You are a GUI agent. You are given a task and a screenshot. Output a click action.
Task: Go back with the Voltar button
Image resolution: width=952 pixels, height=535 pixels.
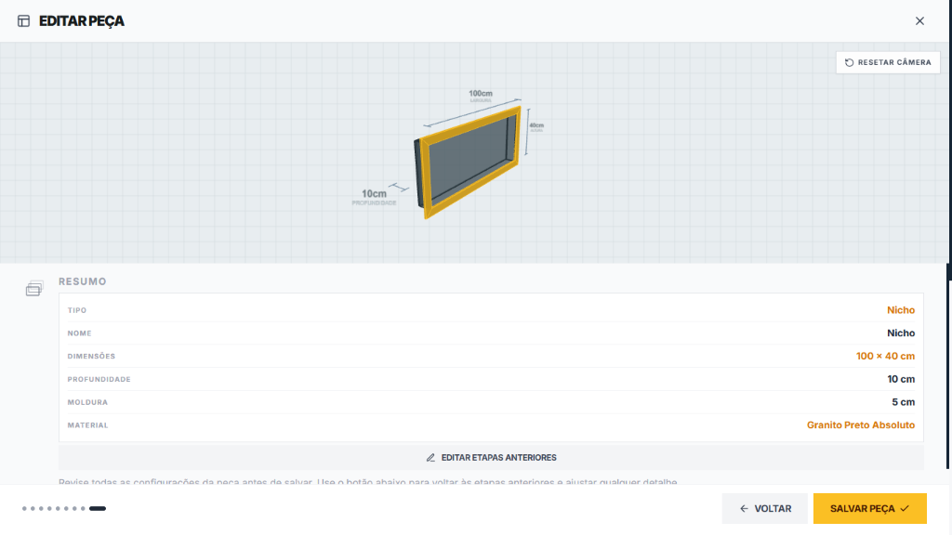point(764,508)
